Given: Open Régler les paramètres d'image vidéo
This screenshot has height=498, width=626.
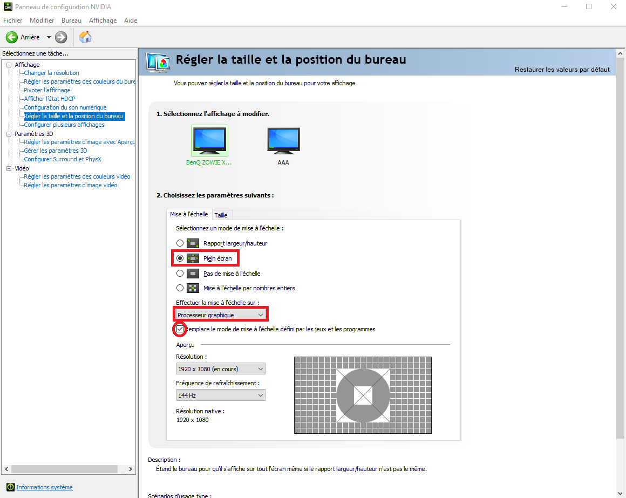Looking at the screenshot, I should [71, 185].
